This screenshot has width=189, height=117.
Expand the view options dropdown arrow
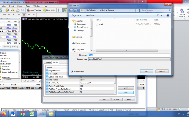[x=161, y=15]
